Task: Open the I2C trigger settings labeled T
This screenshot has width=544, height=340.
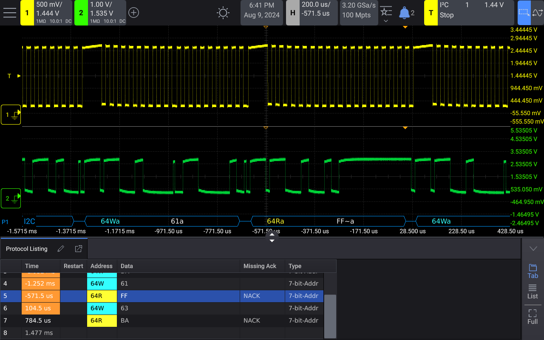Action: point(431,13)
